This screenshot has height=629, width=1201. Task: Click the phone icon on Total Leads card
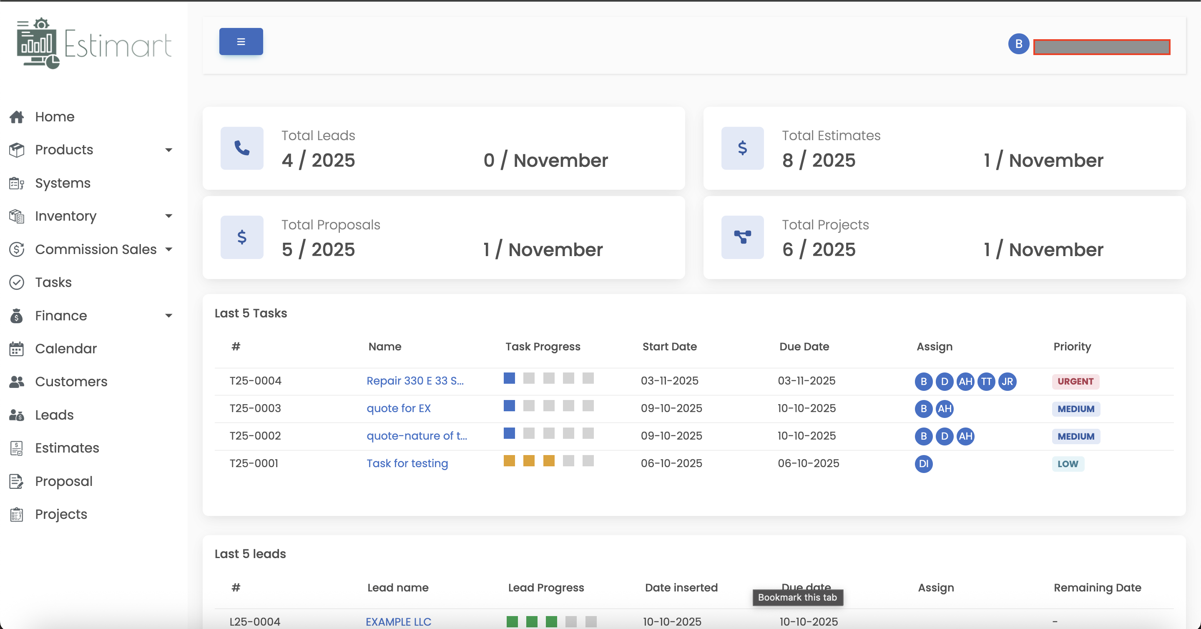click(241, 148)
